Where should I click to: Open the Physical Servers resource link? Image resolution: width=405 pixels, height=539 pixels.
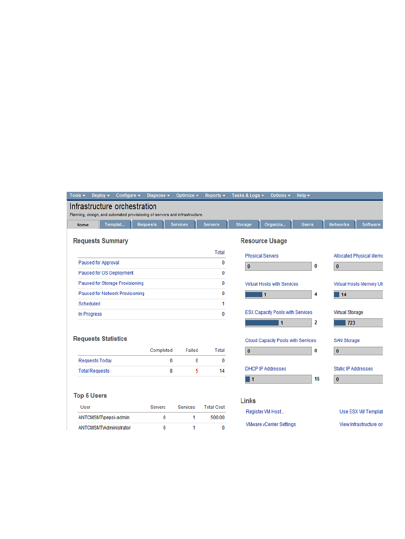click(262, 256)
